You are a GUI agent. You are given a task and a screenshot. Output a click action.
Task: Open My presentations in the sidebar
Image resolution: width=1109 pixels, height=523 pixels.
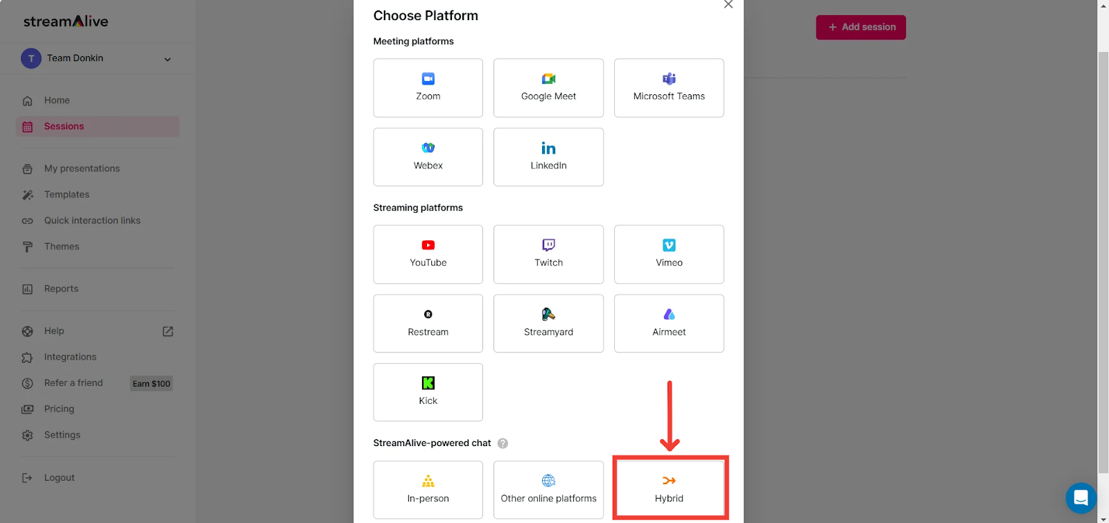pos(82,168)
